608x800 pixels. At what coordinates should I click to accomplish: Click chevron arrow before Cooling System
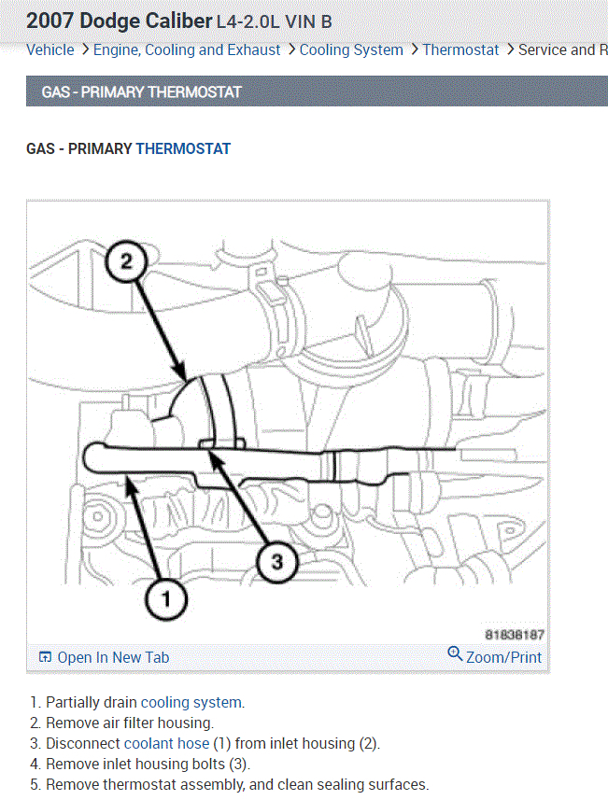(291, 50)
